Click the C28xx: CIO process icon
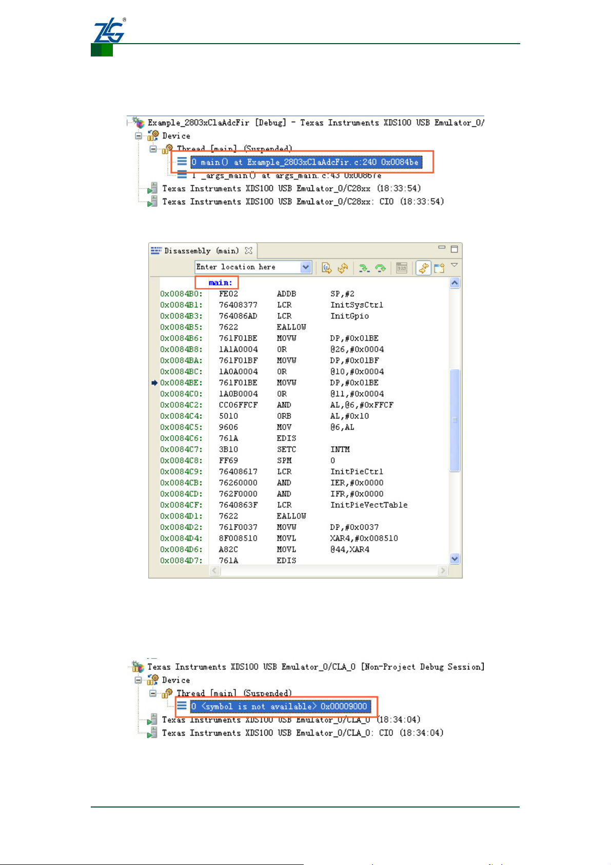 pos(152,202)
